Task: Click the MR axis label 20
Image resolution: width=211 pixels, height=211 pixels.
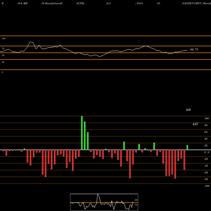Action: pos(206,146)
